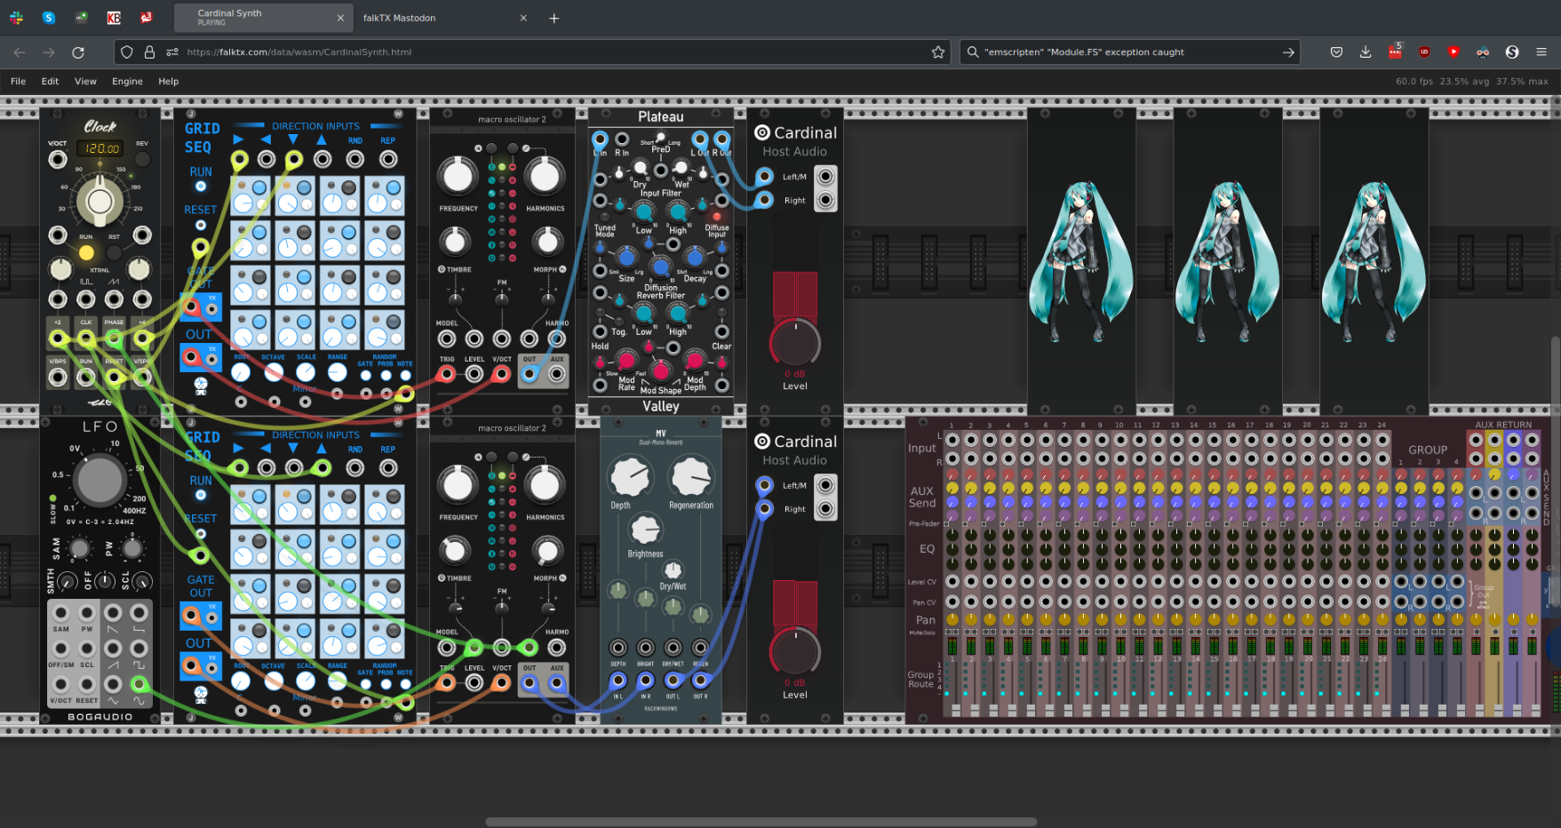Open the View menu

pyautogui.click(x=85, y=81)
